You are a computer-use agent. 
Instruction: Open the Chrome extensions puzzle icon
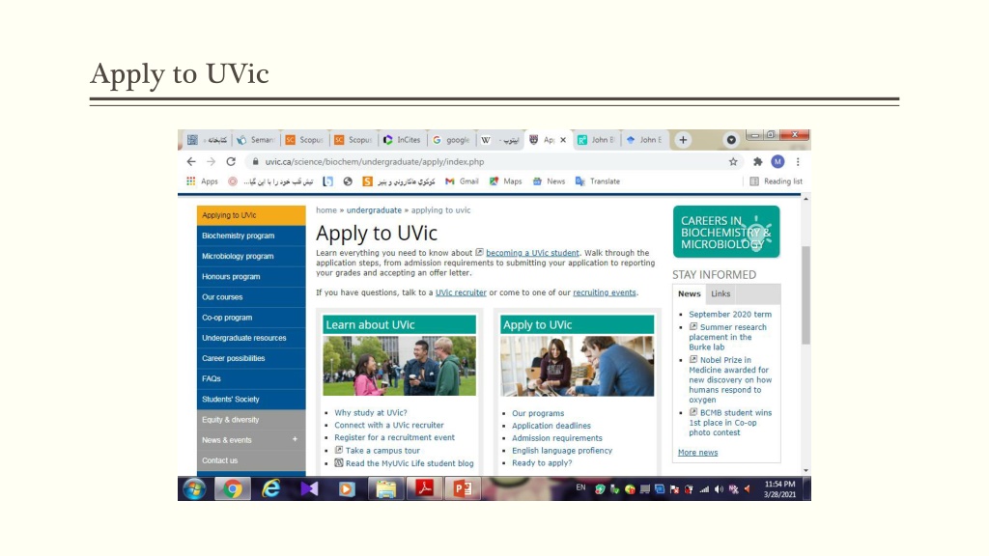(x=757, y=162)
